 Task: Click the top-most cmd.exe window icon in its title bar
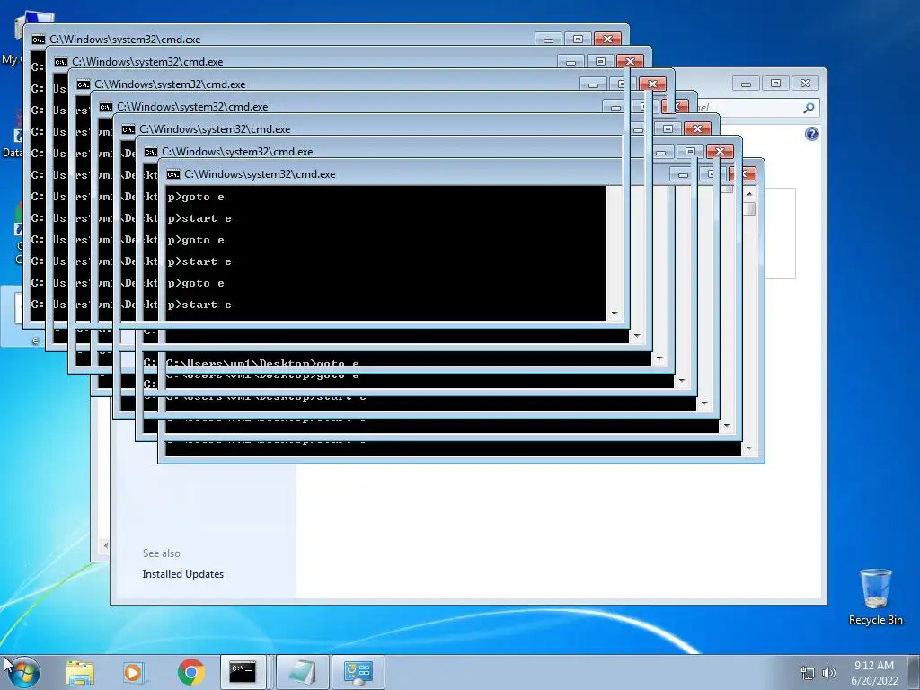coord(38,40)
